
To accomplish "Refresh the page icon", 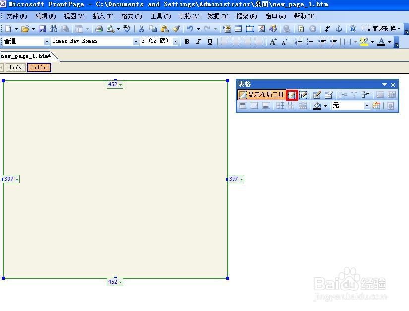I will pyautogui.click(x=301, y=29).
